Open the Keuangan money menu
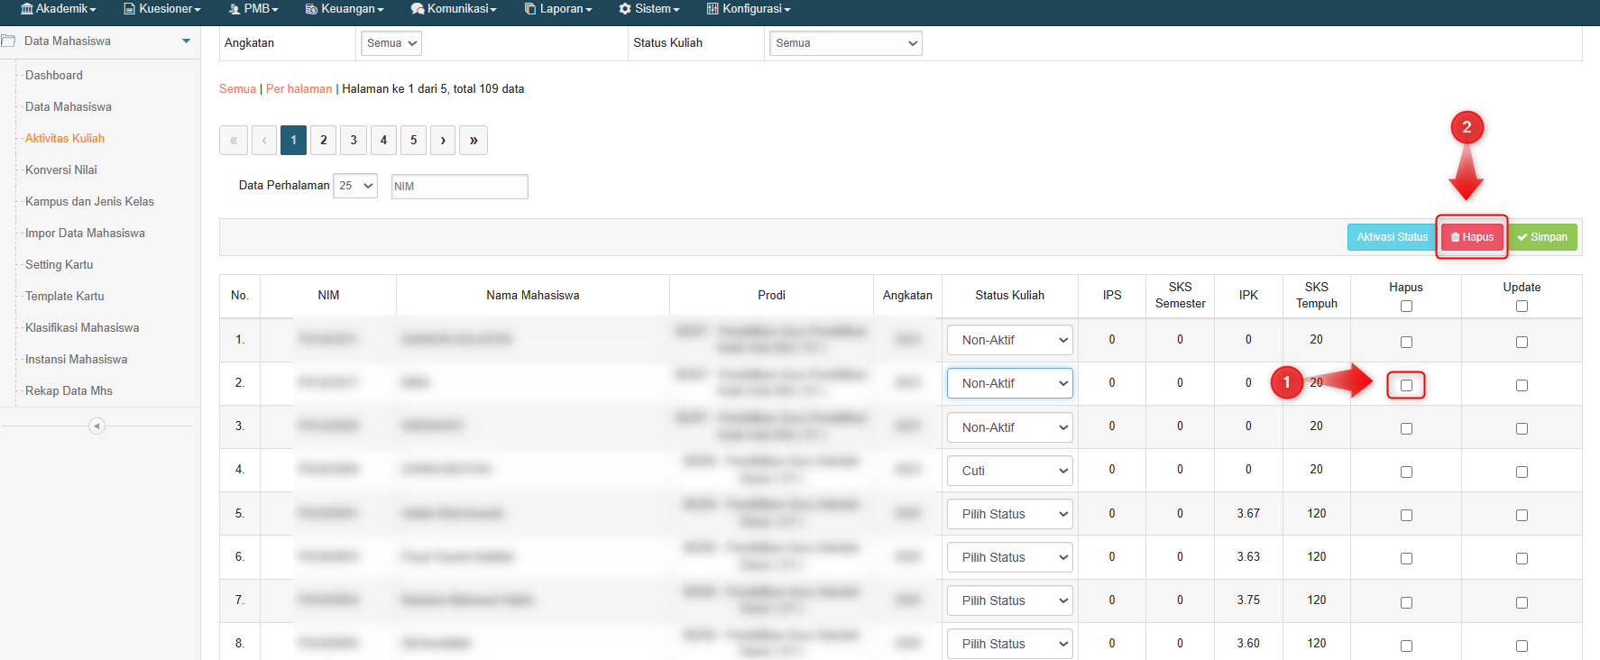 point(345,9)
